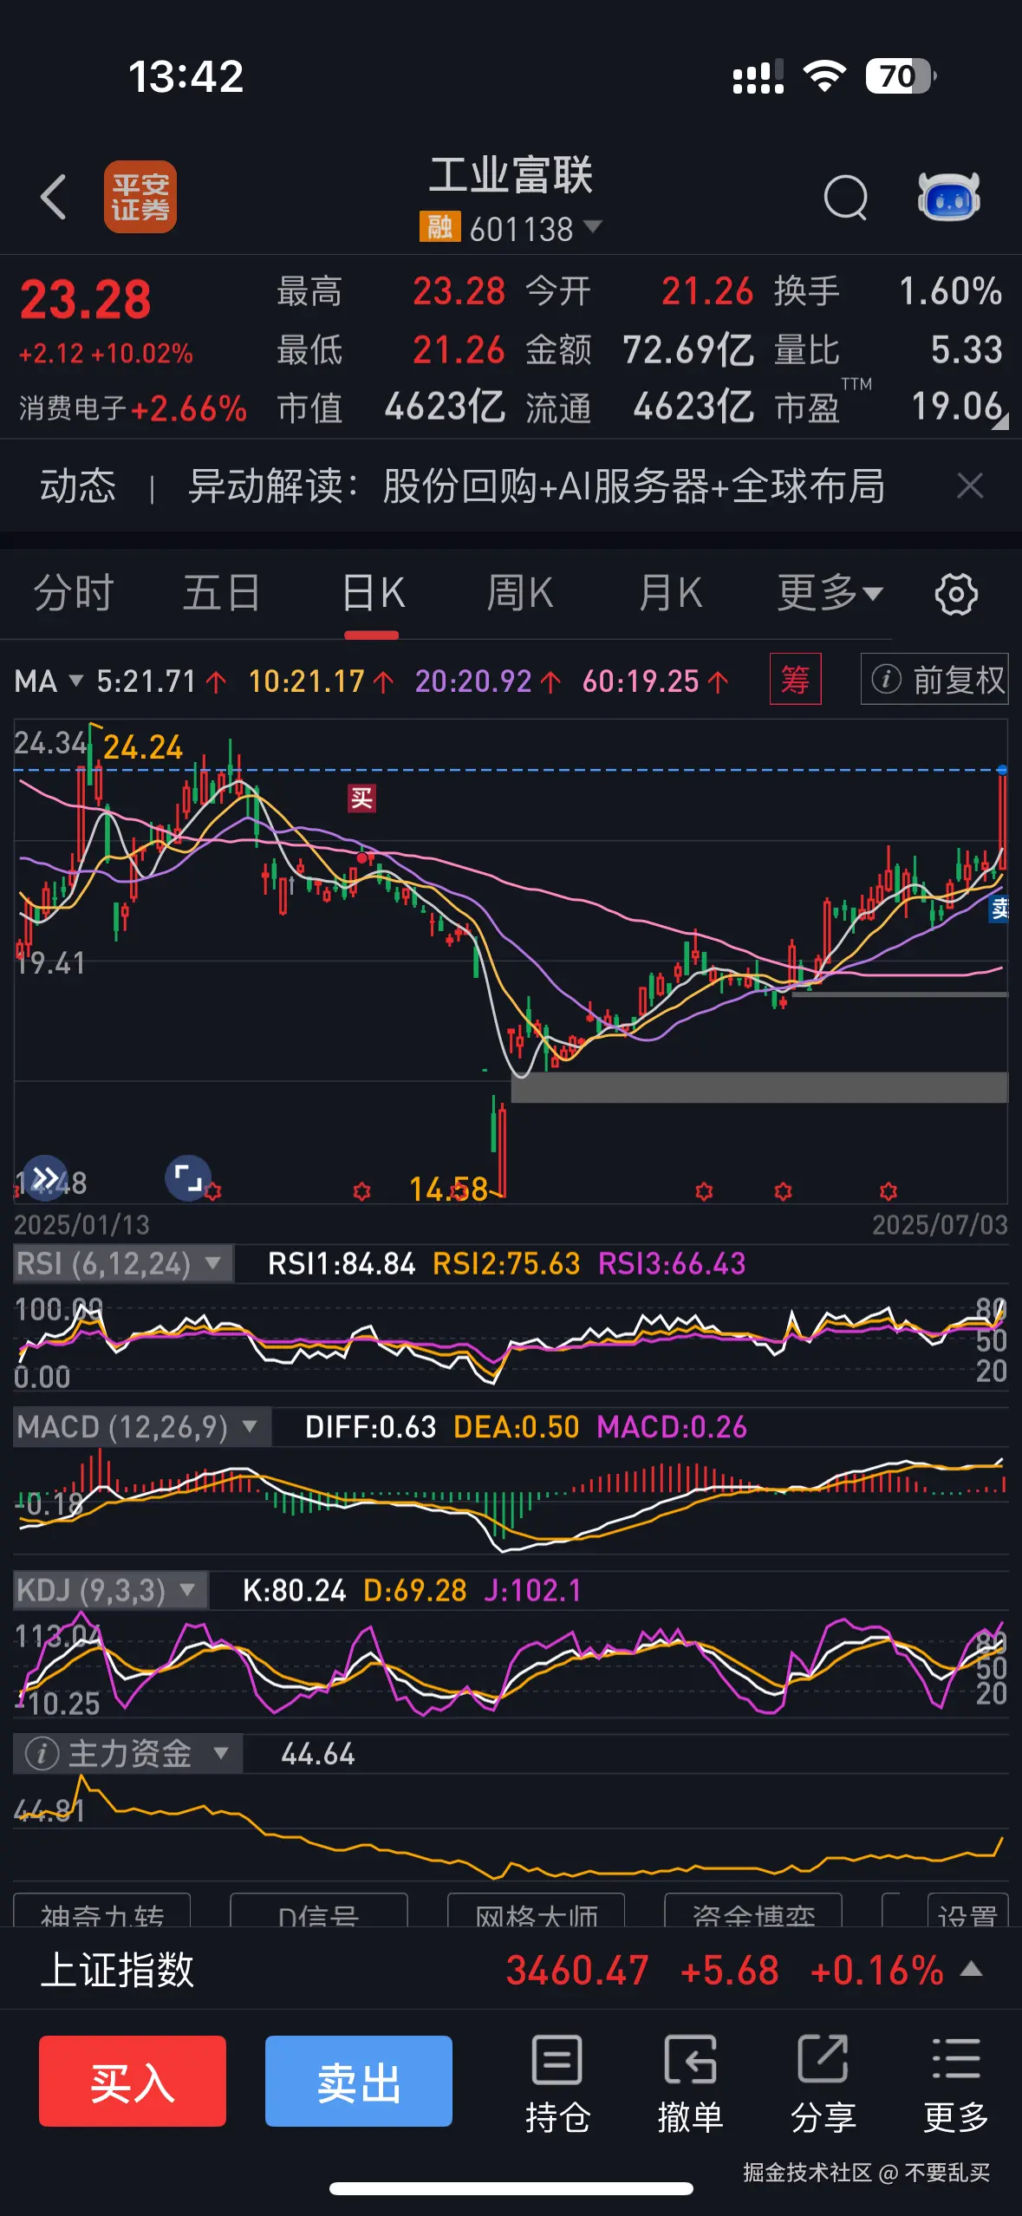Open the RSI (6,12,24) indicator dropdown
Viewport: 1022px width, 2216px height.
(x=122, y=1264)
